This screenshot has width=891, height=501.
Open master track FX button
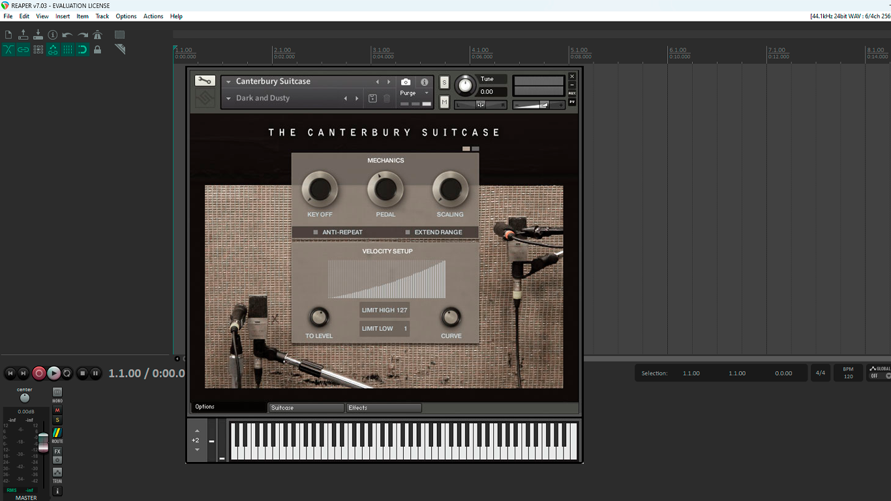tap(57, 451)
